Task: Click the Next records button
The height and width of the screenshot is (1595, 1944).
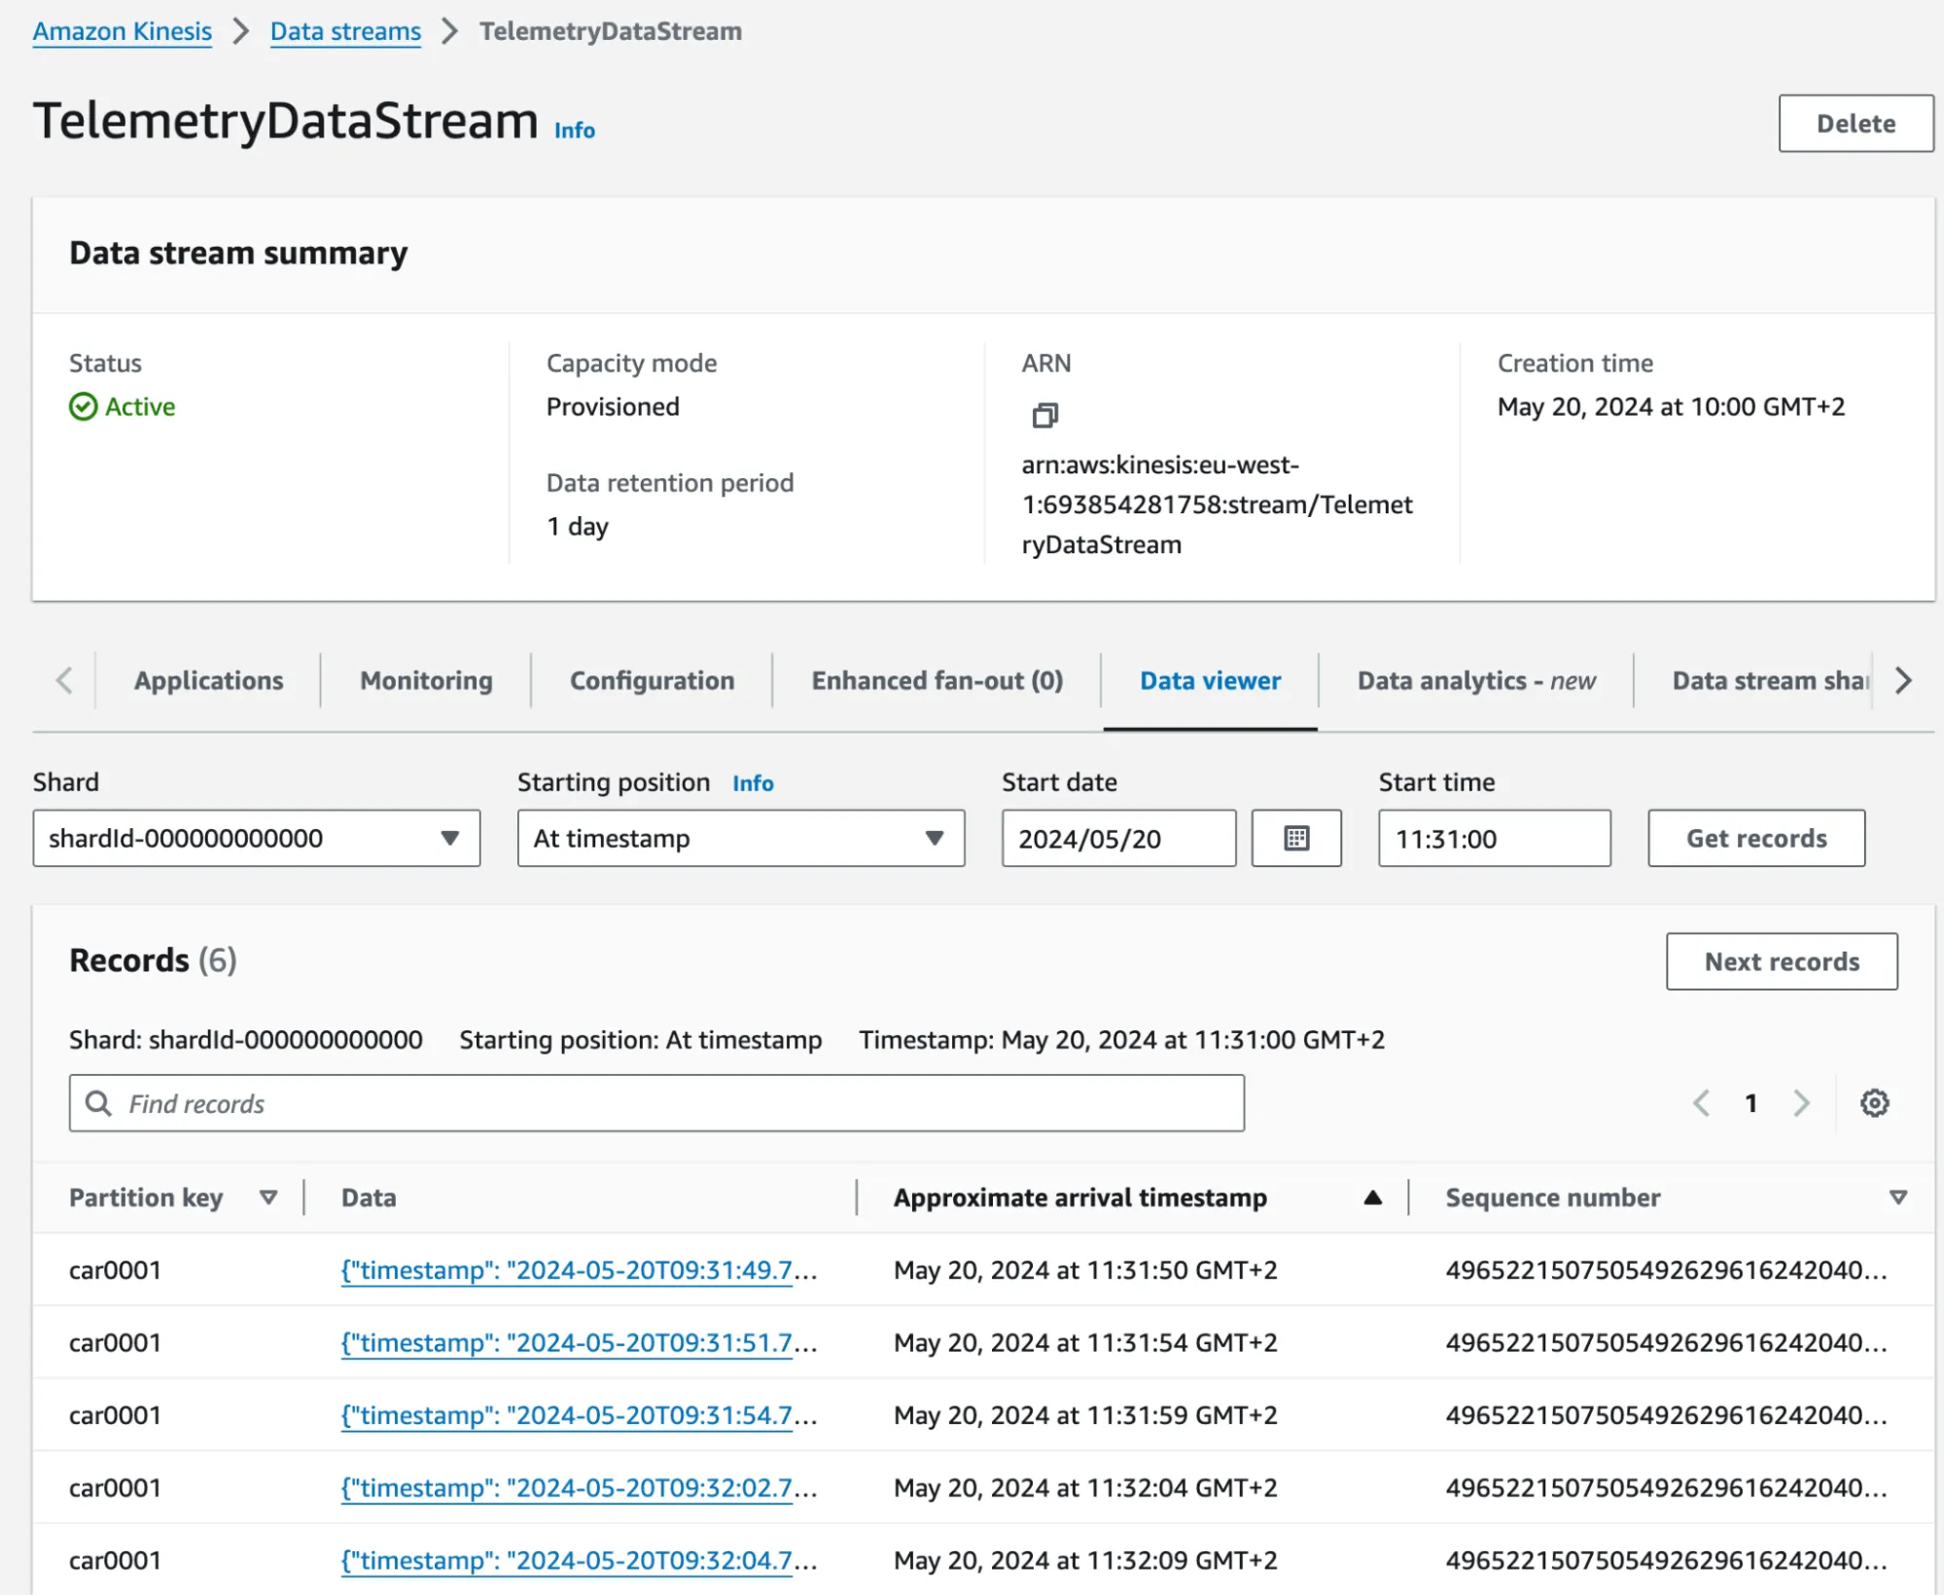Action: tap(1782, 961)
